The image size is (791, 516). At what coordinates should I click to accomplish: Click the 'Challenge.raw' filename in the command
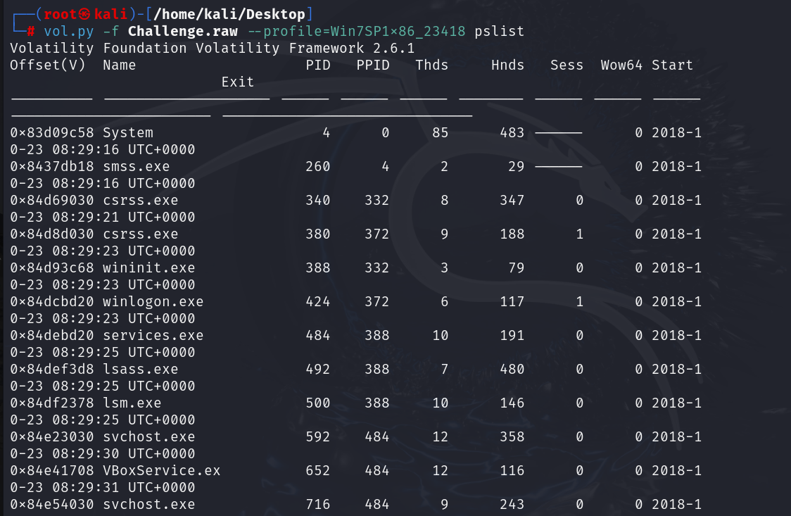coord(182,31)
